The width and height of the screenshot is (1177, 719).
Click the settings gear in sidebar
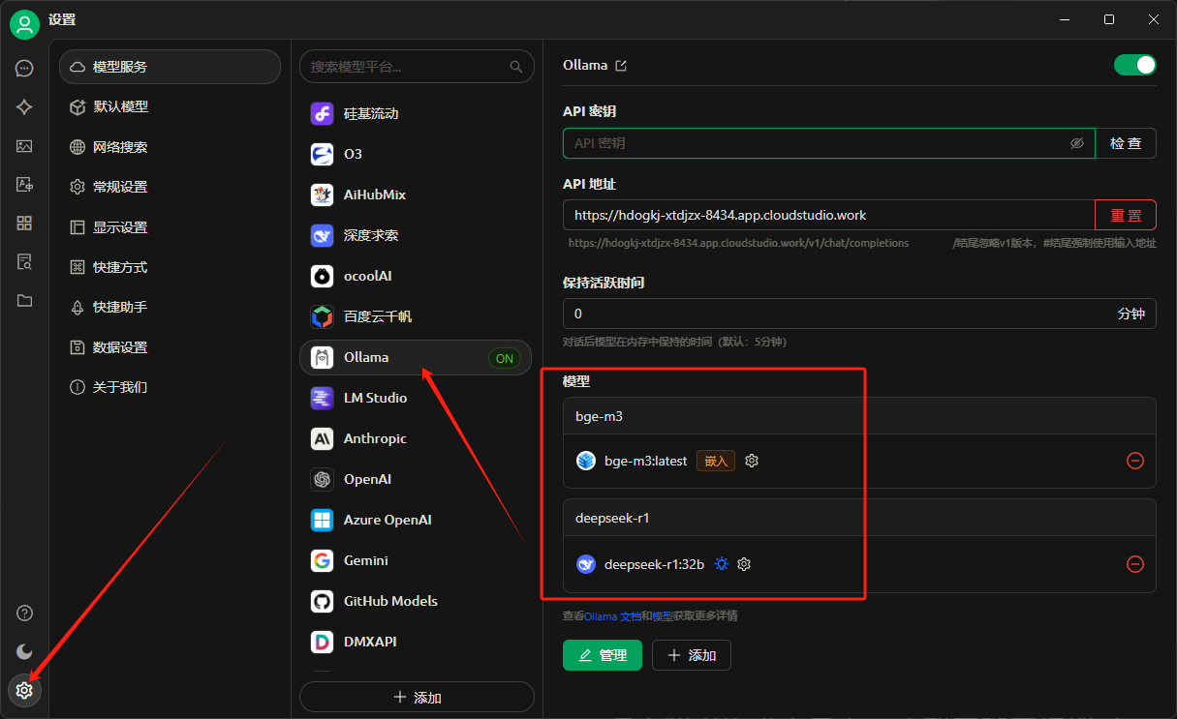click(24, 691)
